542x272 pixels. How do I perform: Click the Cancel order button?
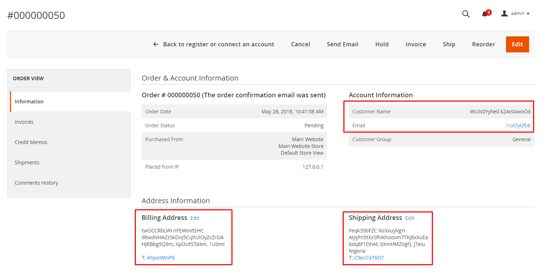300,44
